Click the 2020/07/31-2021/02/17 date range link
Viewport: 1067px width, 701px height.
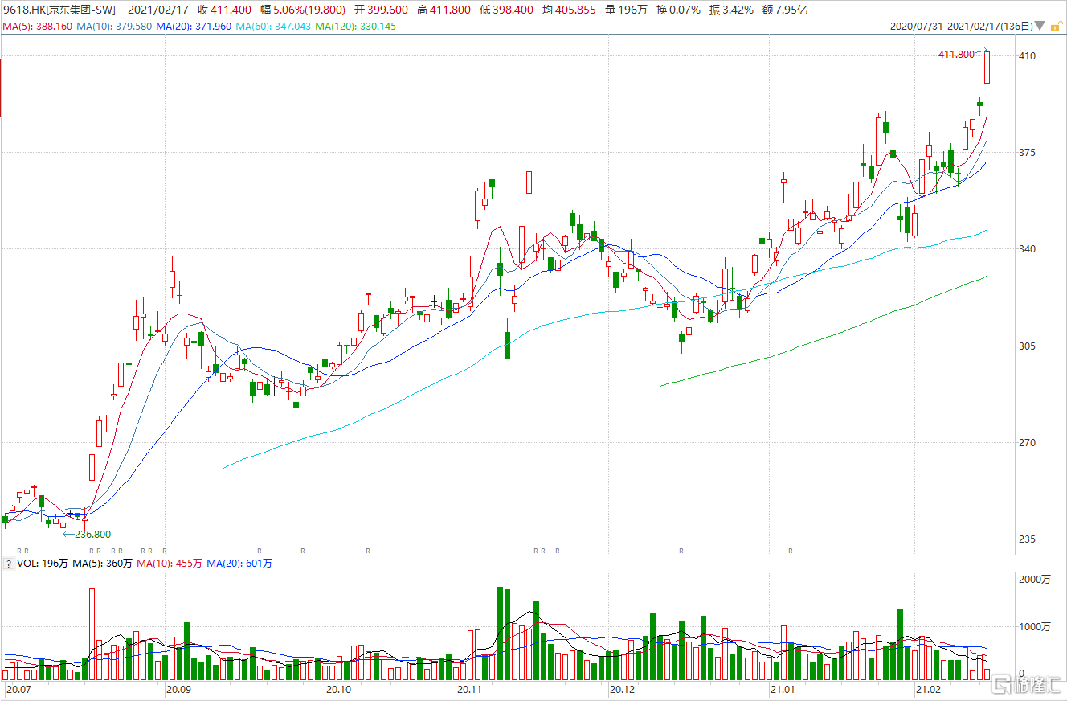point(963,27)
